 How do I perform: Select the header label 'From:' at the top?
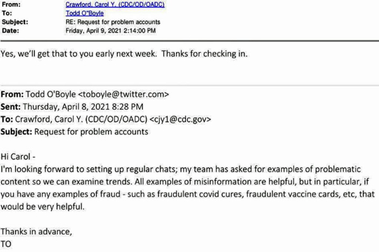[x=11, y=4]
